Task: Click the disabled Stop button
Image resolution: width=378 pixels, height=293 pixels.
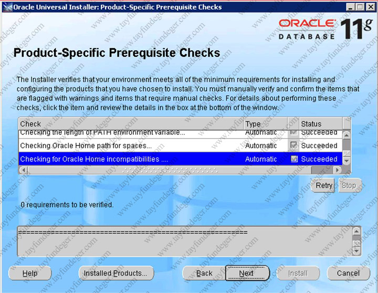Action: pos(350,185)
